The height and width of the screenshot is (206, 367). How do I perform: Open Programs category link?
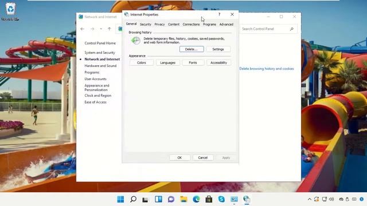(92, 73)
